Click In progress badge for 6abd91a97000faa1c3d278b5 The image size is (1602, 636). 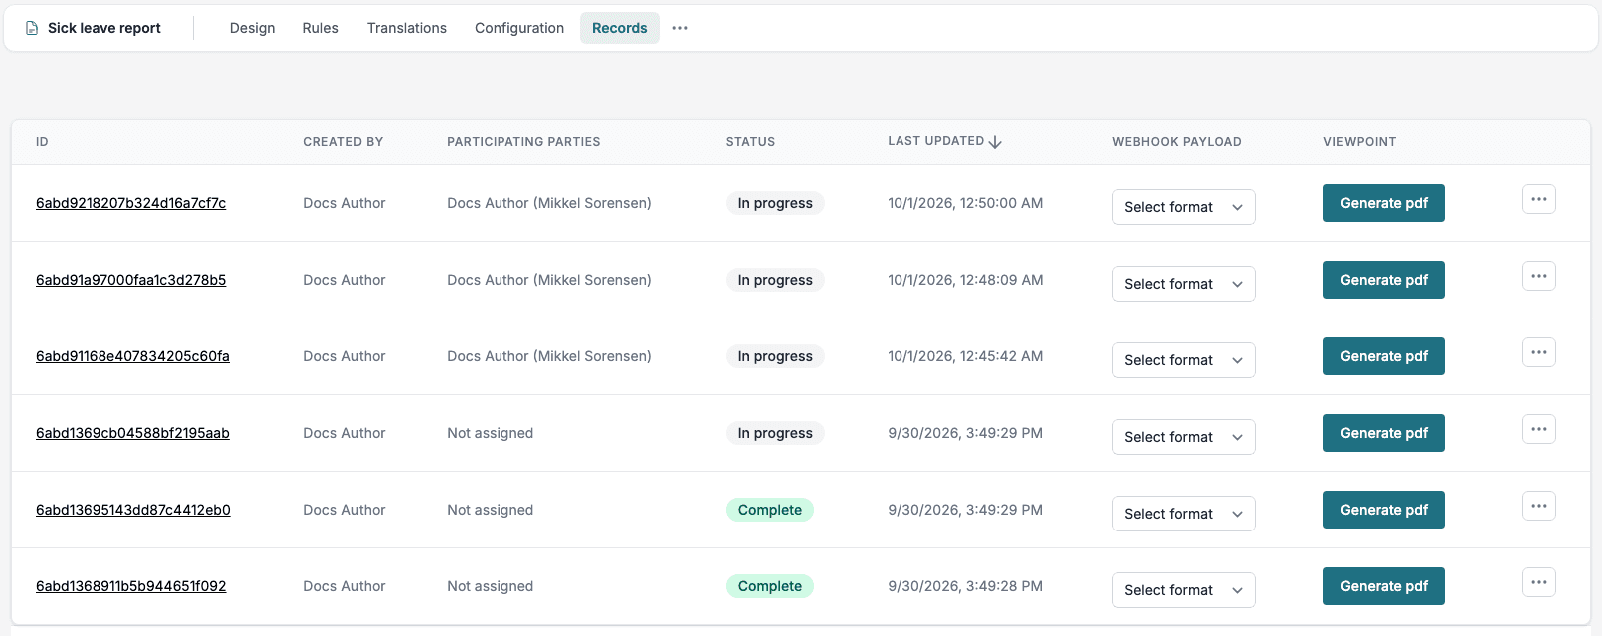(775, 280)
